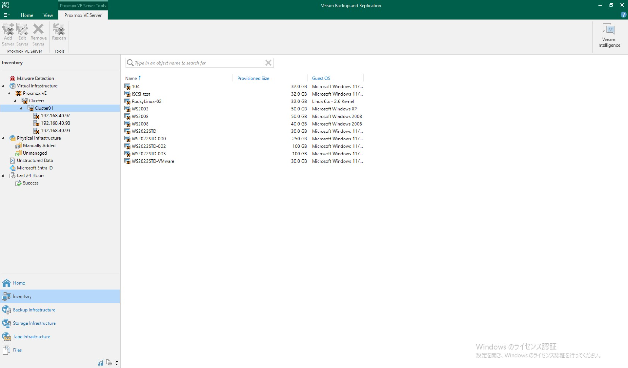Screen dimensions: 628x368
Task: Open the Files view
Action: [60, 350]
